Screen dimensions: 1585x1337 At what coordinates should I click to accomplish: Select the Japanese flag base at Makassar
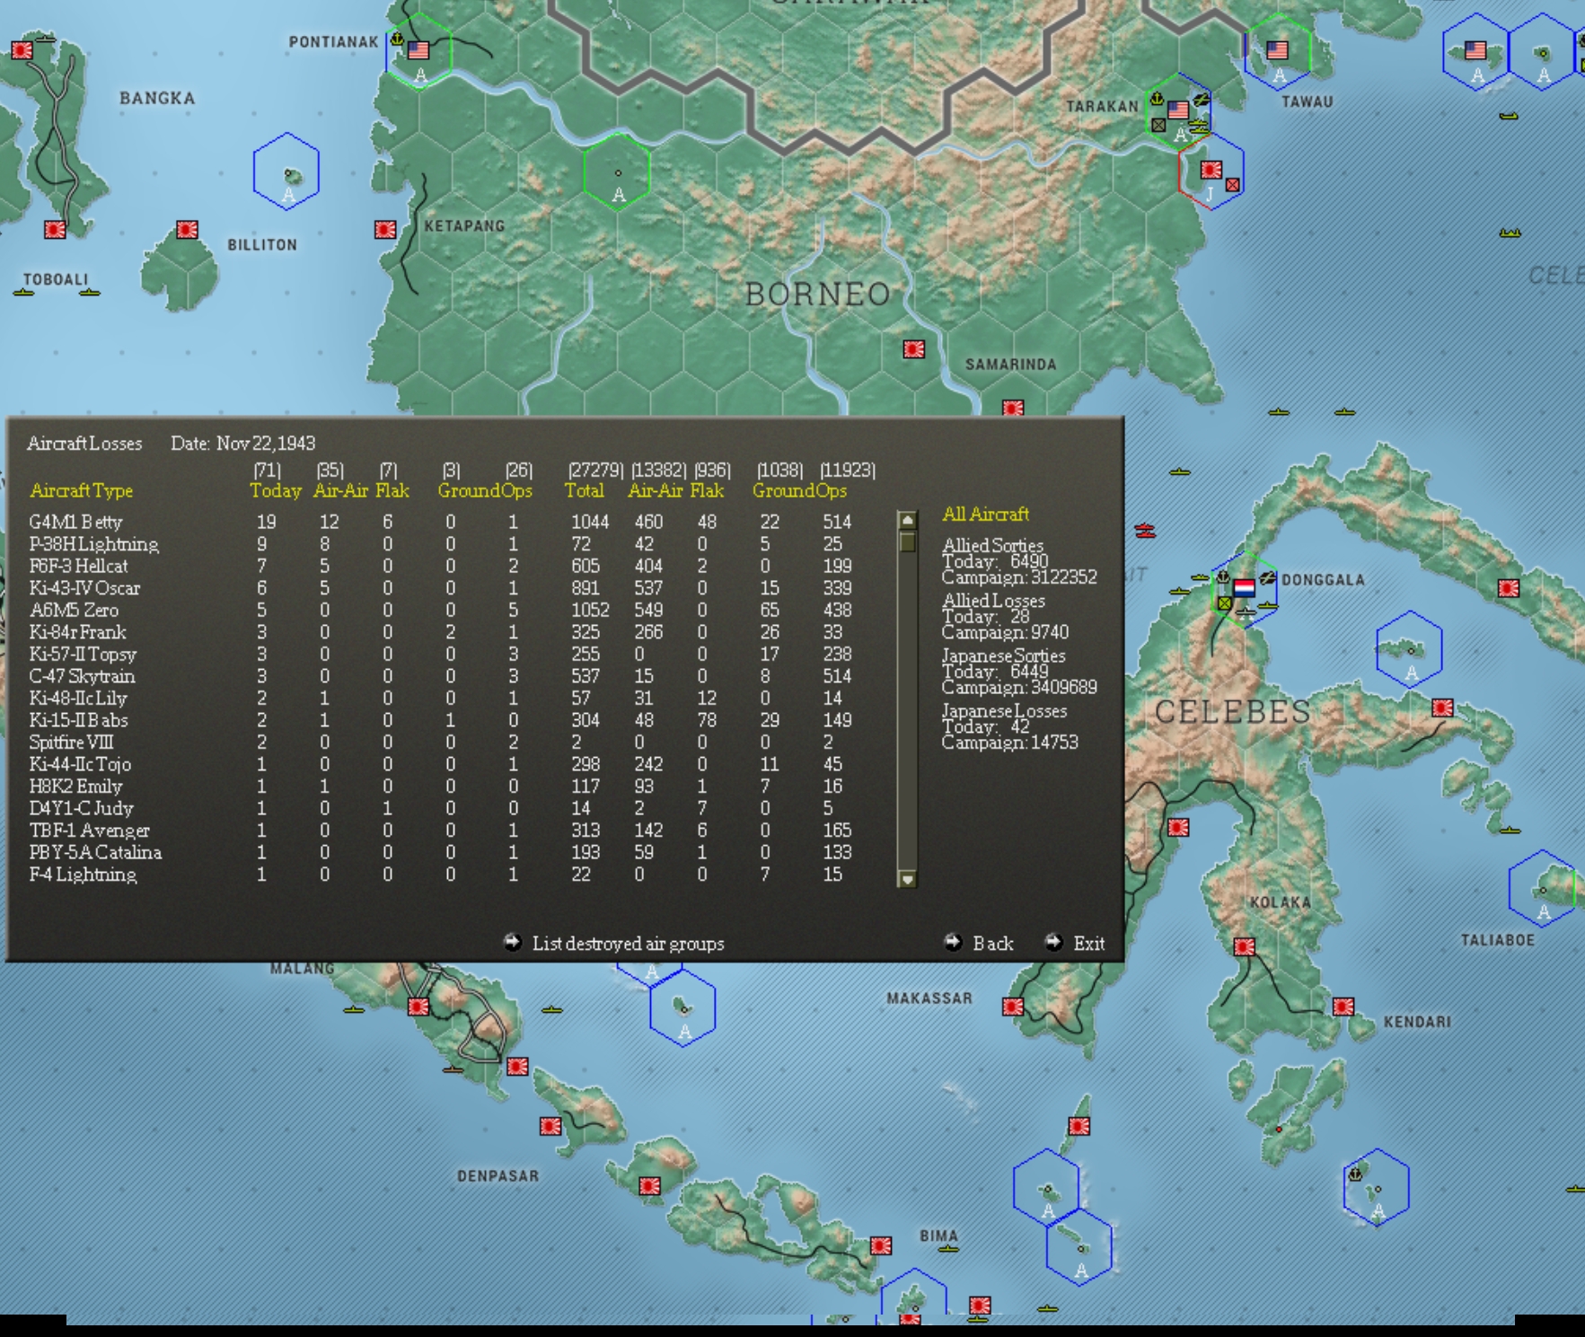tap(1013, 1007)
